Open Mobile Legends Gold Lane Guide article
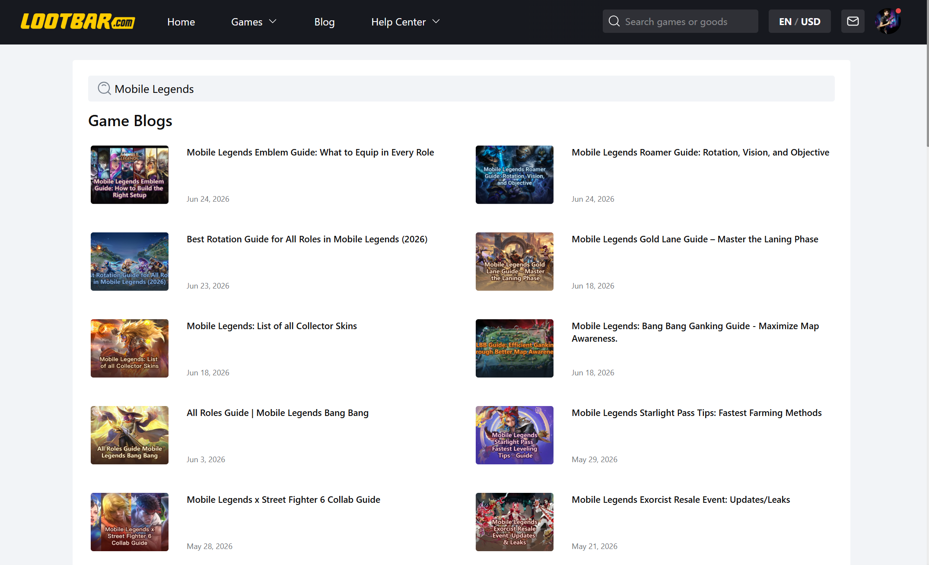Screen dimensions: 929x565 (695, 239)
